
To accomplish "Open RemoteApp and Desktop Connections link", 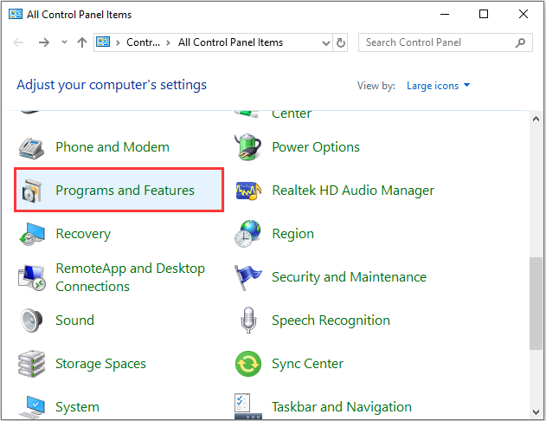I will [131, 277].
